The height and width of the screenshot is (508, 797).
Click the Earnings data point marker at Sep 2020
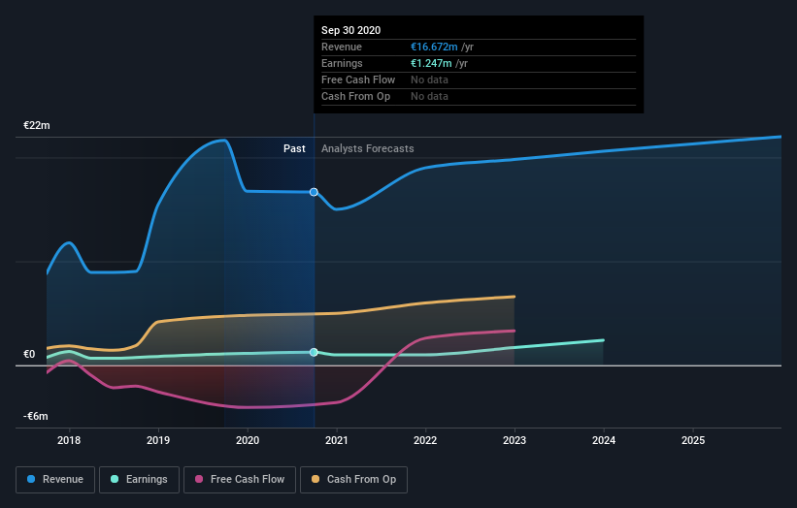tap(314, 352)
